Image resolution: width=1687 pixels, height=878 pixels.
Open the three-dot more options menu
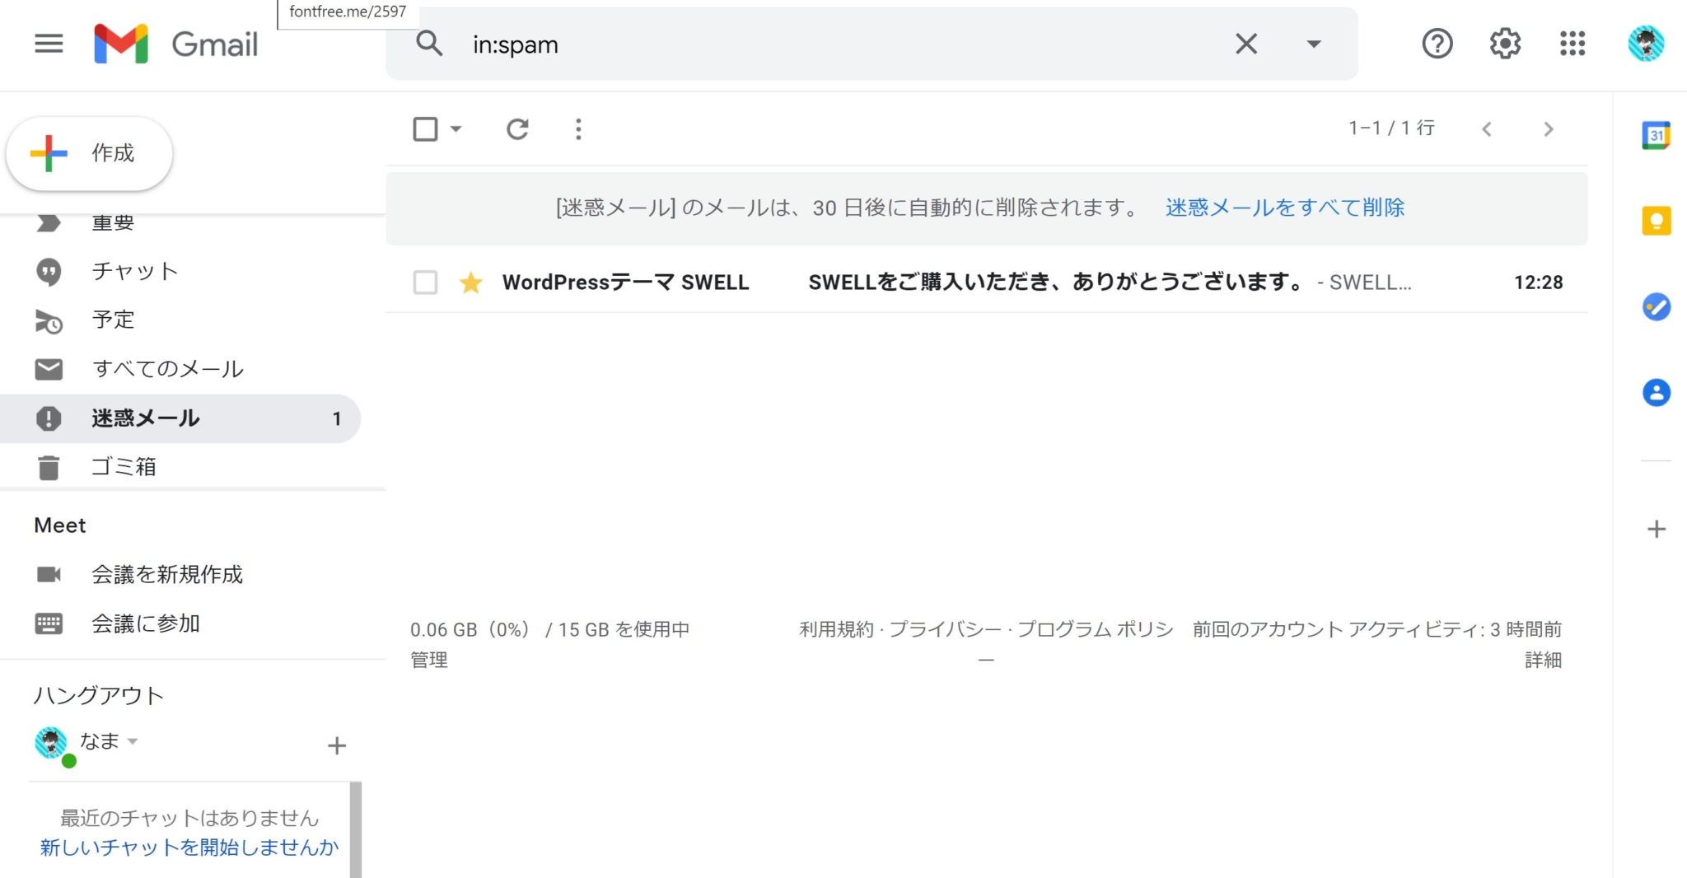click(x=578, y=129)
